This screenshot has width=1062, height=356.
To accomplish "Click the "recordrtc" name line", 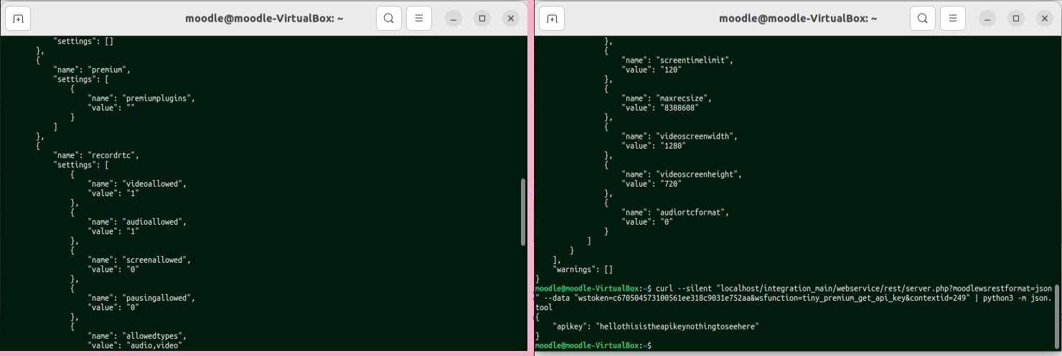I will 96,155.
